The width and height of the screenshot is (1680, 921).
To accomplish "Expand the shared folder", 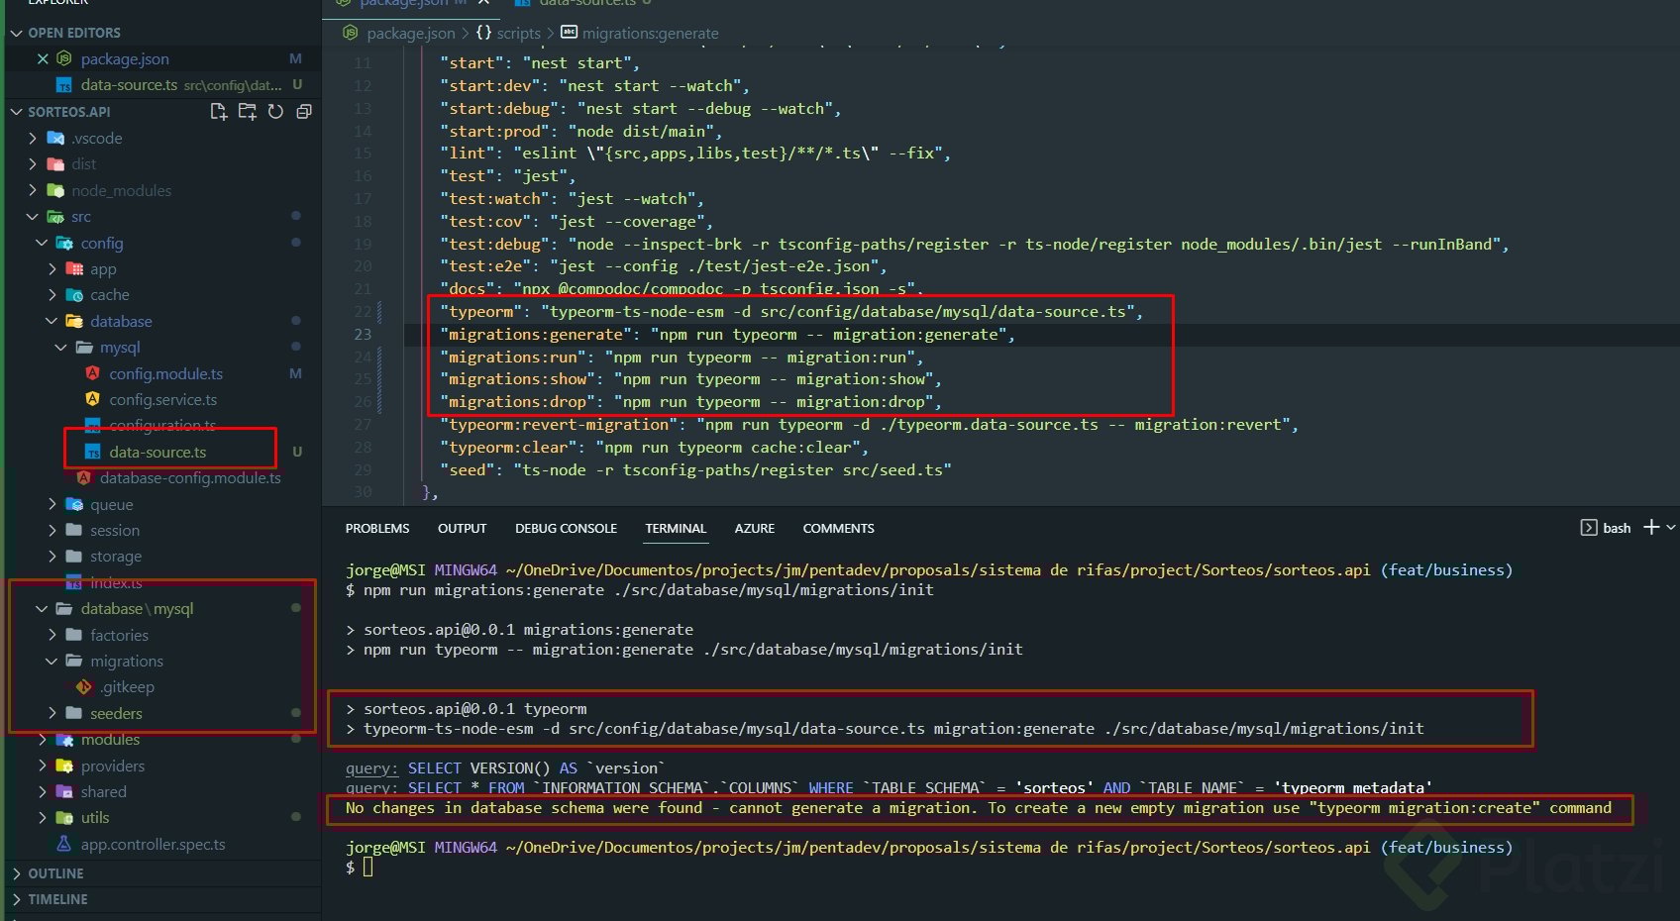I will (42, 791).
